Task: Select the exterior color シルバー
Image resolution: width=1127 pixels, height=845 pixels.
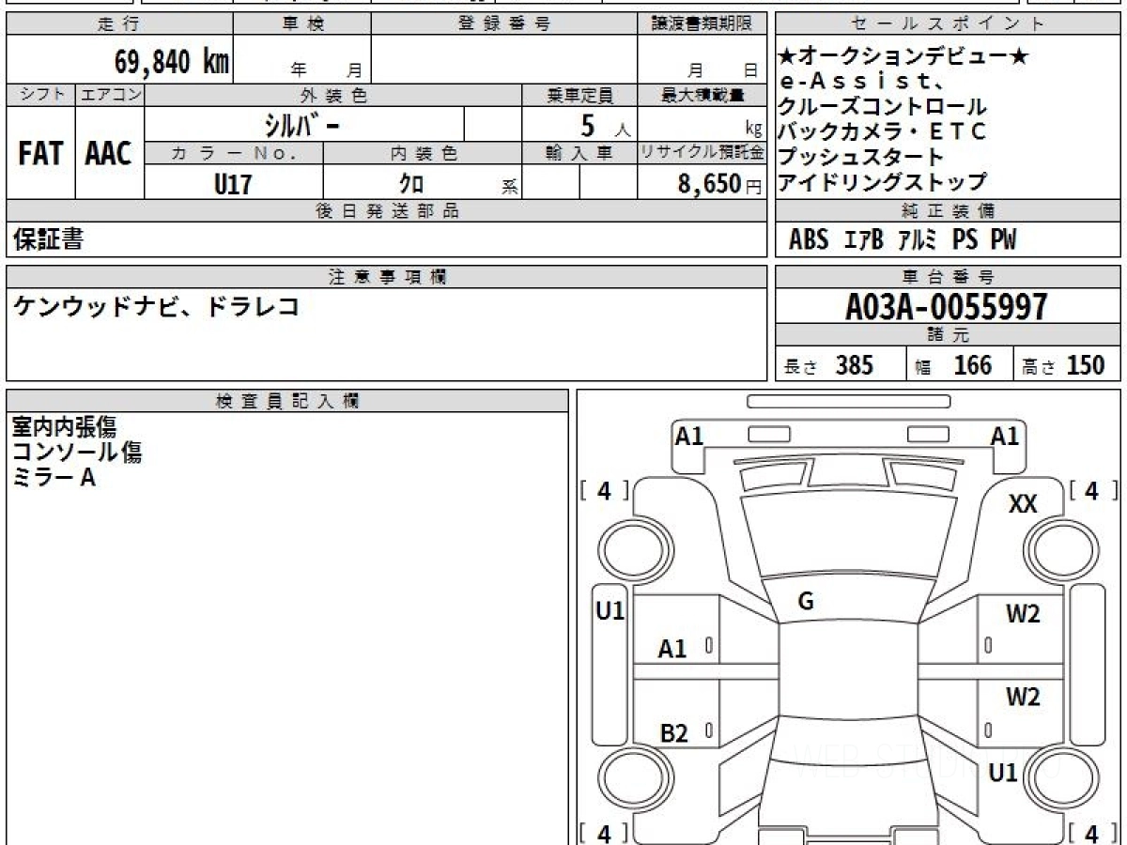Action: coord(304,124)
